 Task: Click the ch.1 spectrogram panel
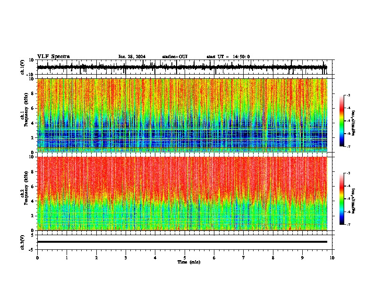pyautogui.click(x=182, y=115)
